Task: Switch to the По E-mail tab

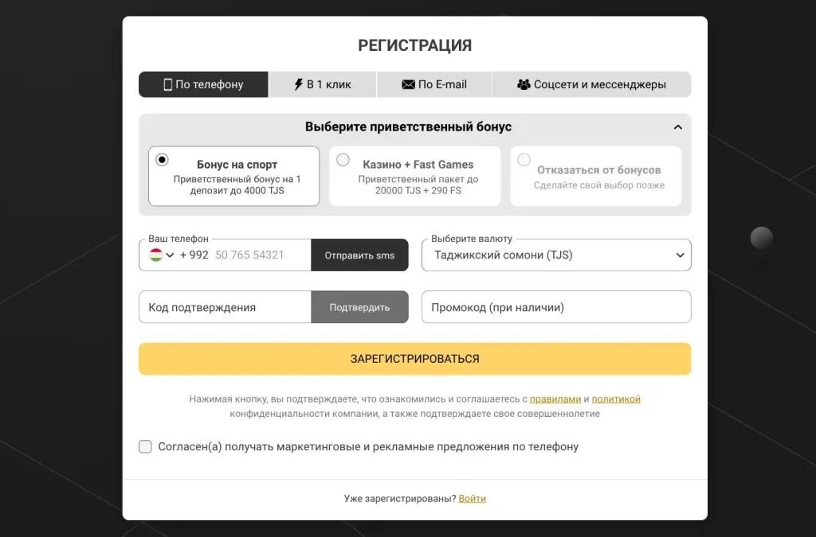Action: (x=434, y=84)
